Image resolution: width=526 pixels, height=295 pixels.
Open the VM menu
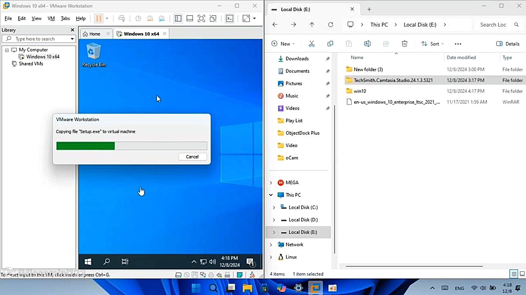pos(51,18)
